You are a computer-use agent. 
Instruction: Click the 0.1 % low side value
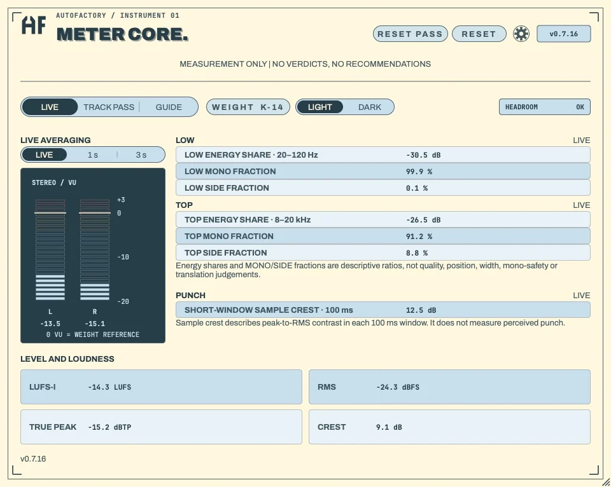(416, 188)
